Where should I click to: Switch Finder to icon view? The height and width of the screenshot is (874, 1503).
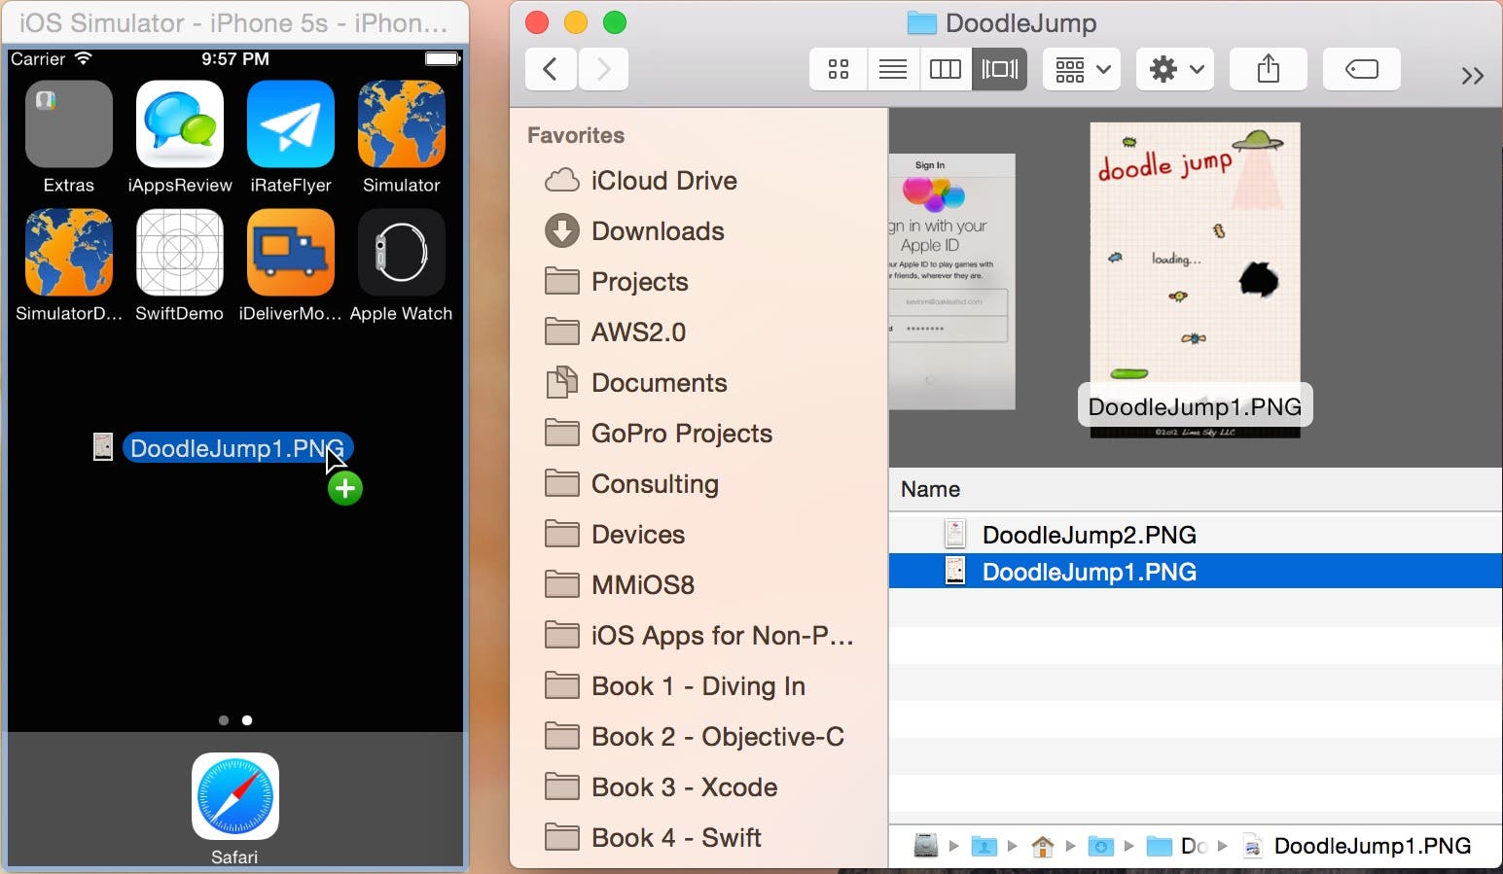(x=838, y=69)
